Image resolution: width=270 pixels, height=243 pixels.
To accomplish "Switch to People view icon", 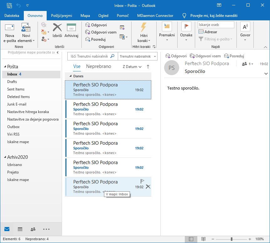I will click(x=33, y=229).
